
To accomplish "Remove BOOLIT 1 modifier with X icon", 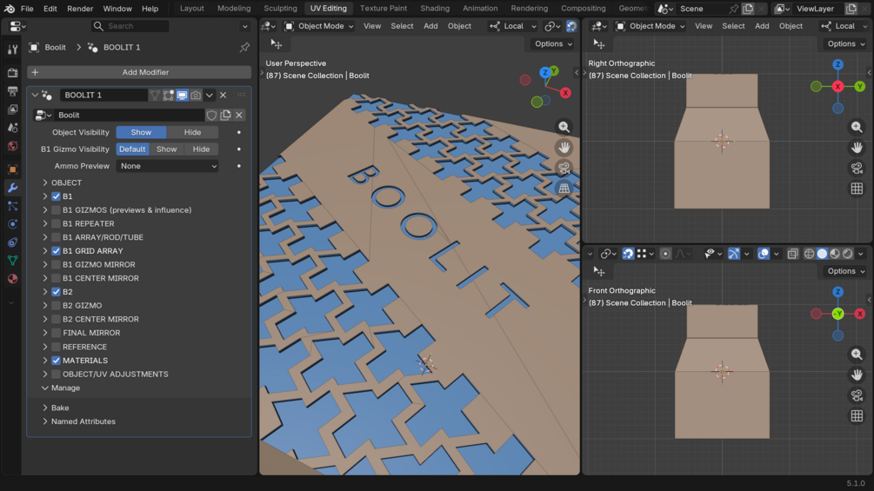I will pos(223,96).
